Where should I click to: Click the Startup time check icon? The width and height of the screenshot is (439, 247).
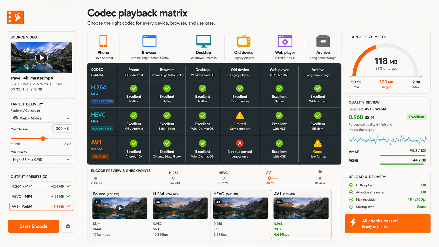351,207
